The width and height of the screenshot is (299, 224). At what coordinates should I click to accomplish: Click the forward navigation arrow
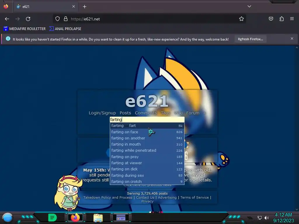click(18, 19)
